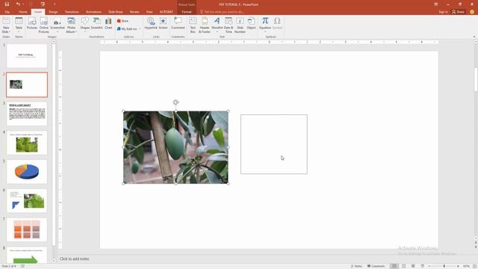Click the zoom out minus button
Image resolution: width=478 pixels, height=269 pixels.
[x=429, y=266]
